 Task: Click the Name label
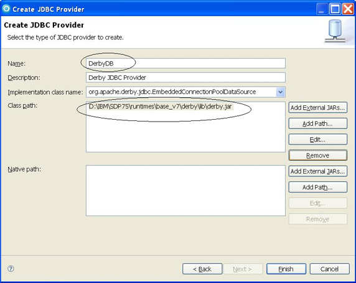click(17, 64)
